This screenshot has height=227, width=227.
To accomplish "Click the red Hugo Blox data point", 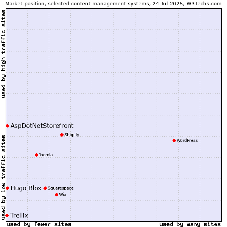I will pos(8,188).
